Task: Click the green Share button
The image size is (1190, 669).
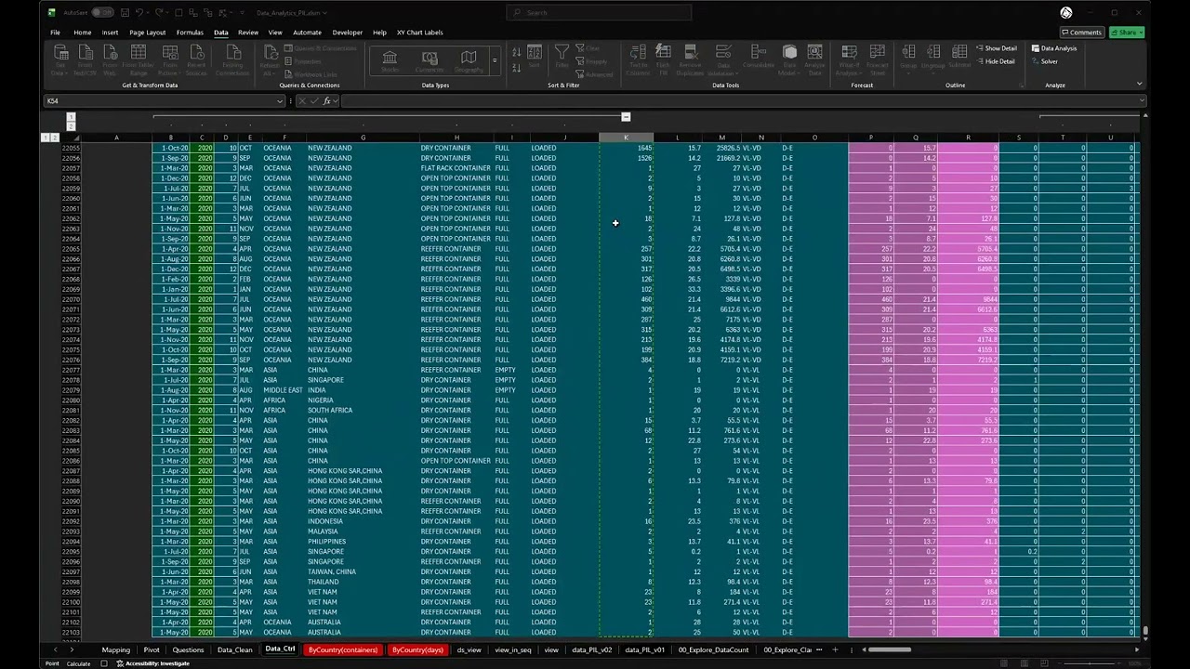Action: [x=1126, y=33]
